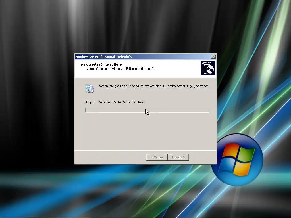Screen dimensions: 291x218
Task: Click the 'Állapot:' label
Action: (x=90, y=102)
